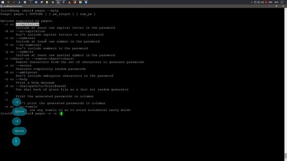Switch the ENG input language indicator
The image size is (287, 161).
pos(270,2)
